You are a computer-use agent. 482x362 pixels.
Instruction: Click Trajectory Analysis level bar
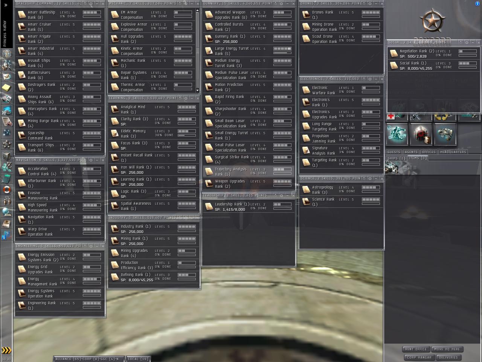click(282, 170)
